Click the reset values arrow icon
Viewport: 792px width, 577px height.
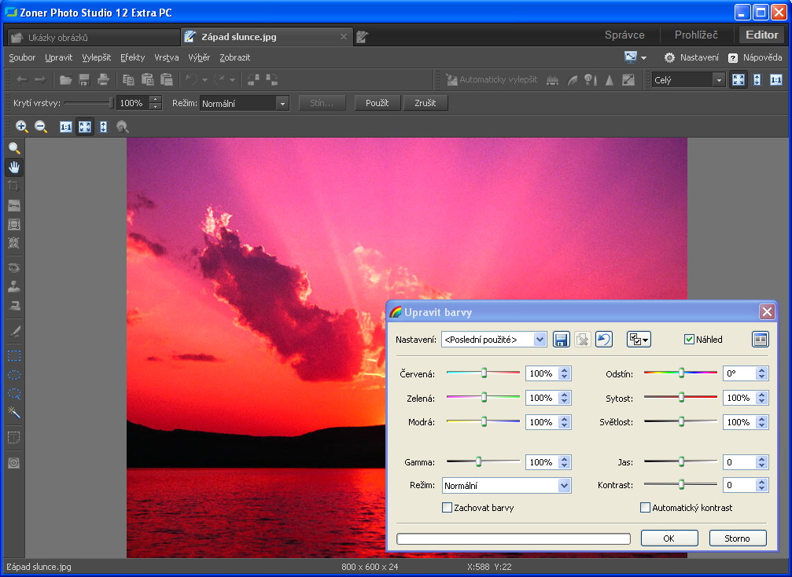603,340
